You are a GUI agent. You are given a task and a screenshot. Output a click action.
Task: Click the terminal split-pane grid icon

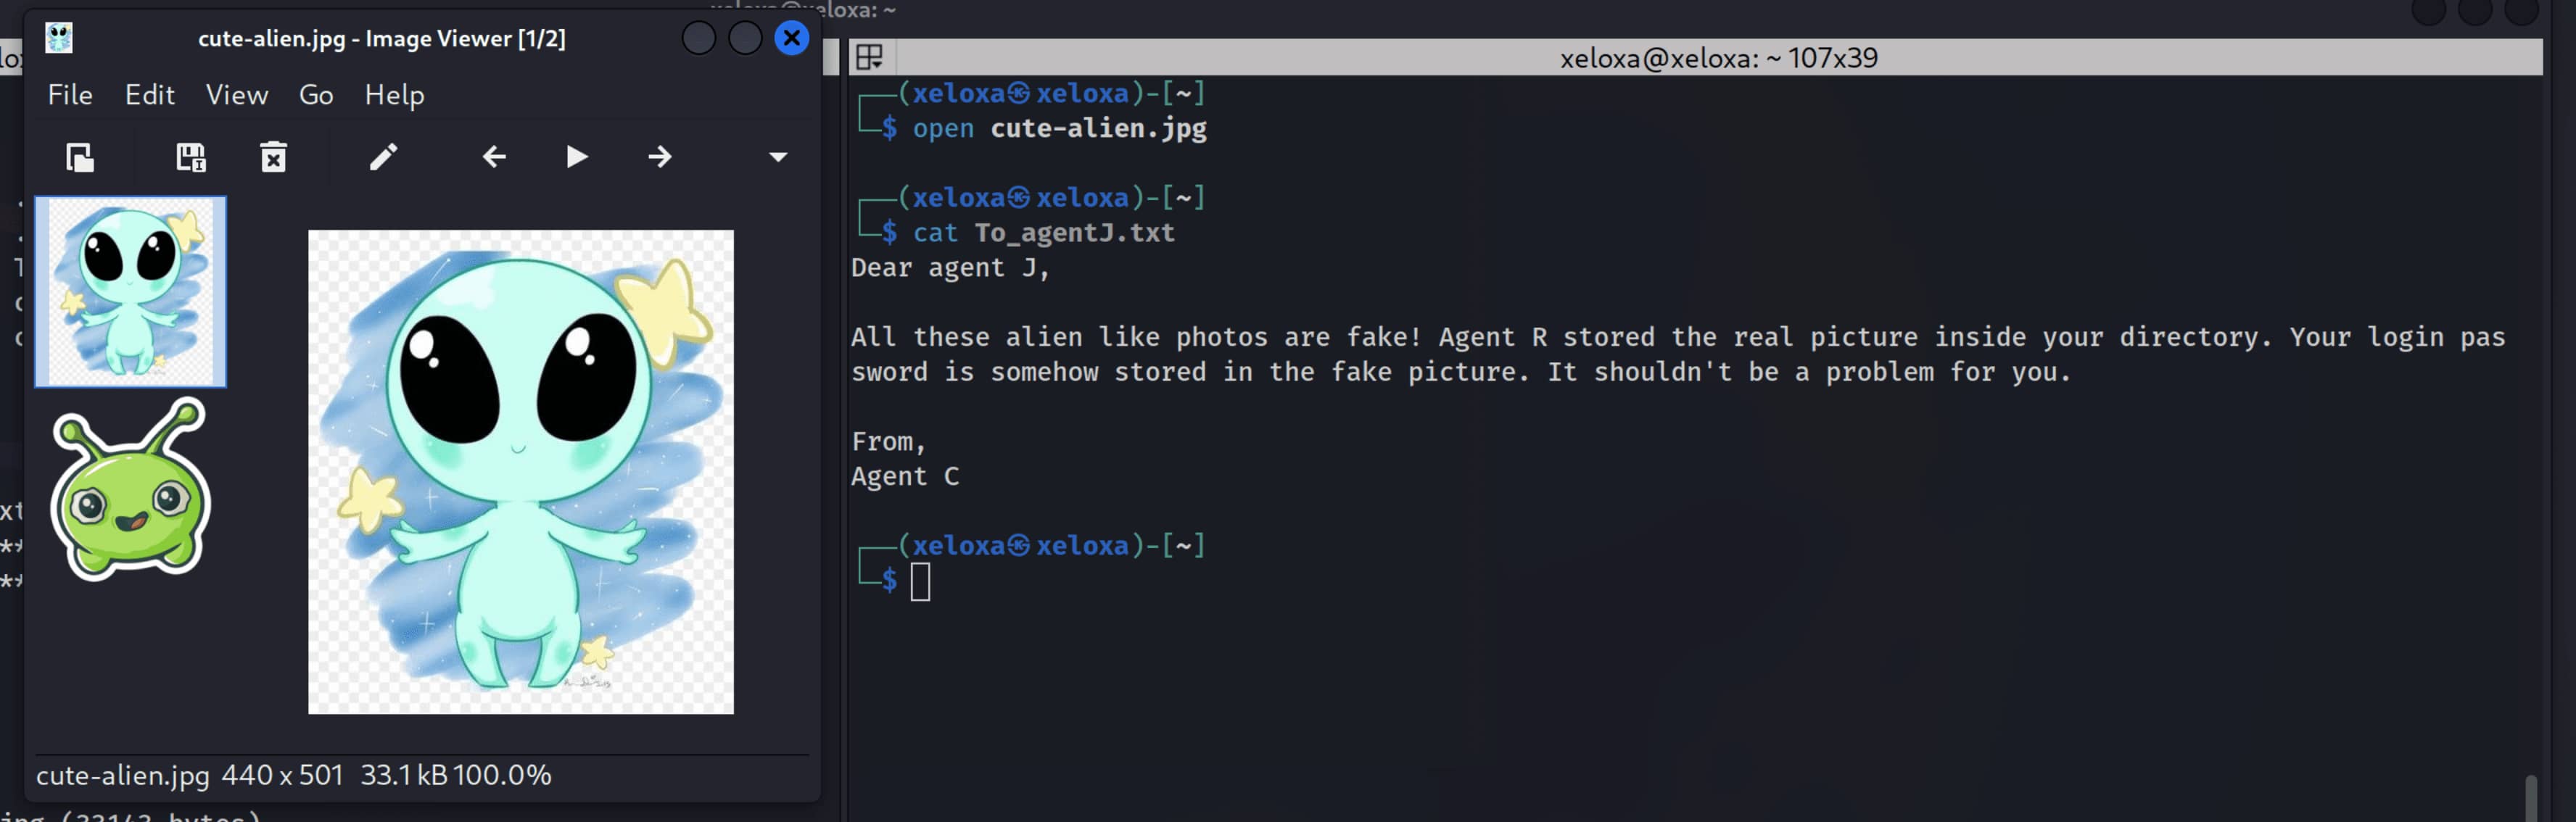pos(870,57)
